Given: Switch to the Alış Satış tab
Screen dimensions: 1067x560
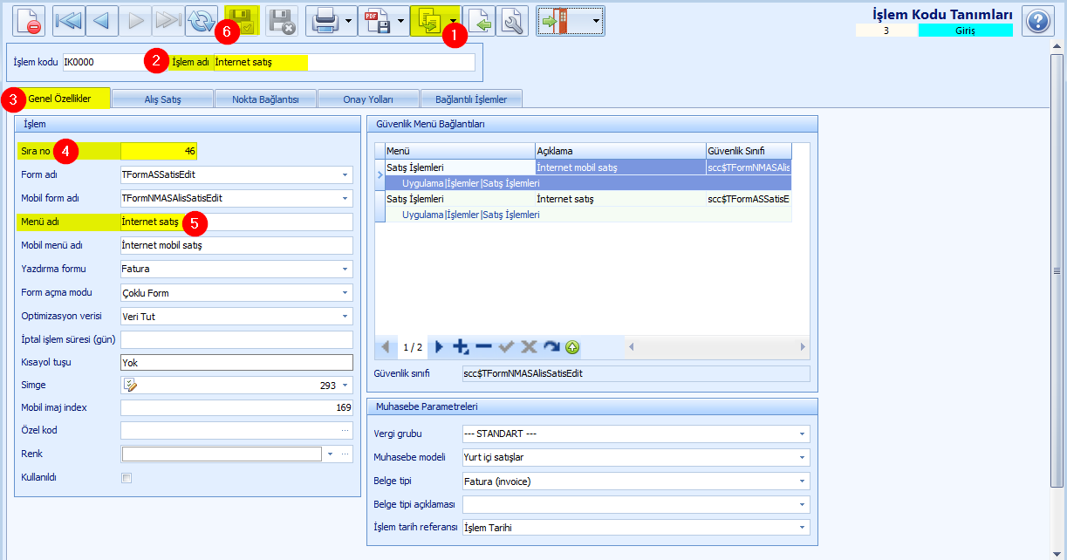Looking at the screenshot, I should click(163, 99).
